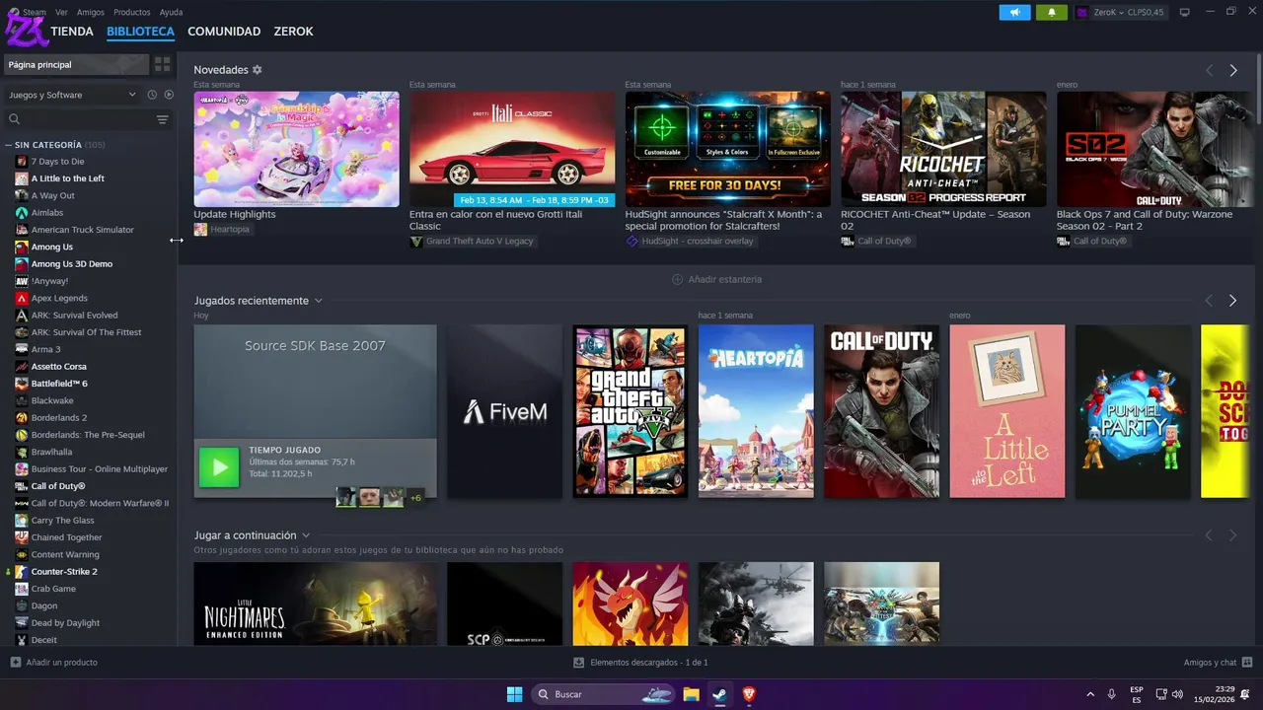Open Heartopia tag under Update Highlights
Viewport: 1263px width, 710px height.
point(222,229)
